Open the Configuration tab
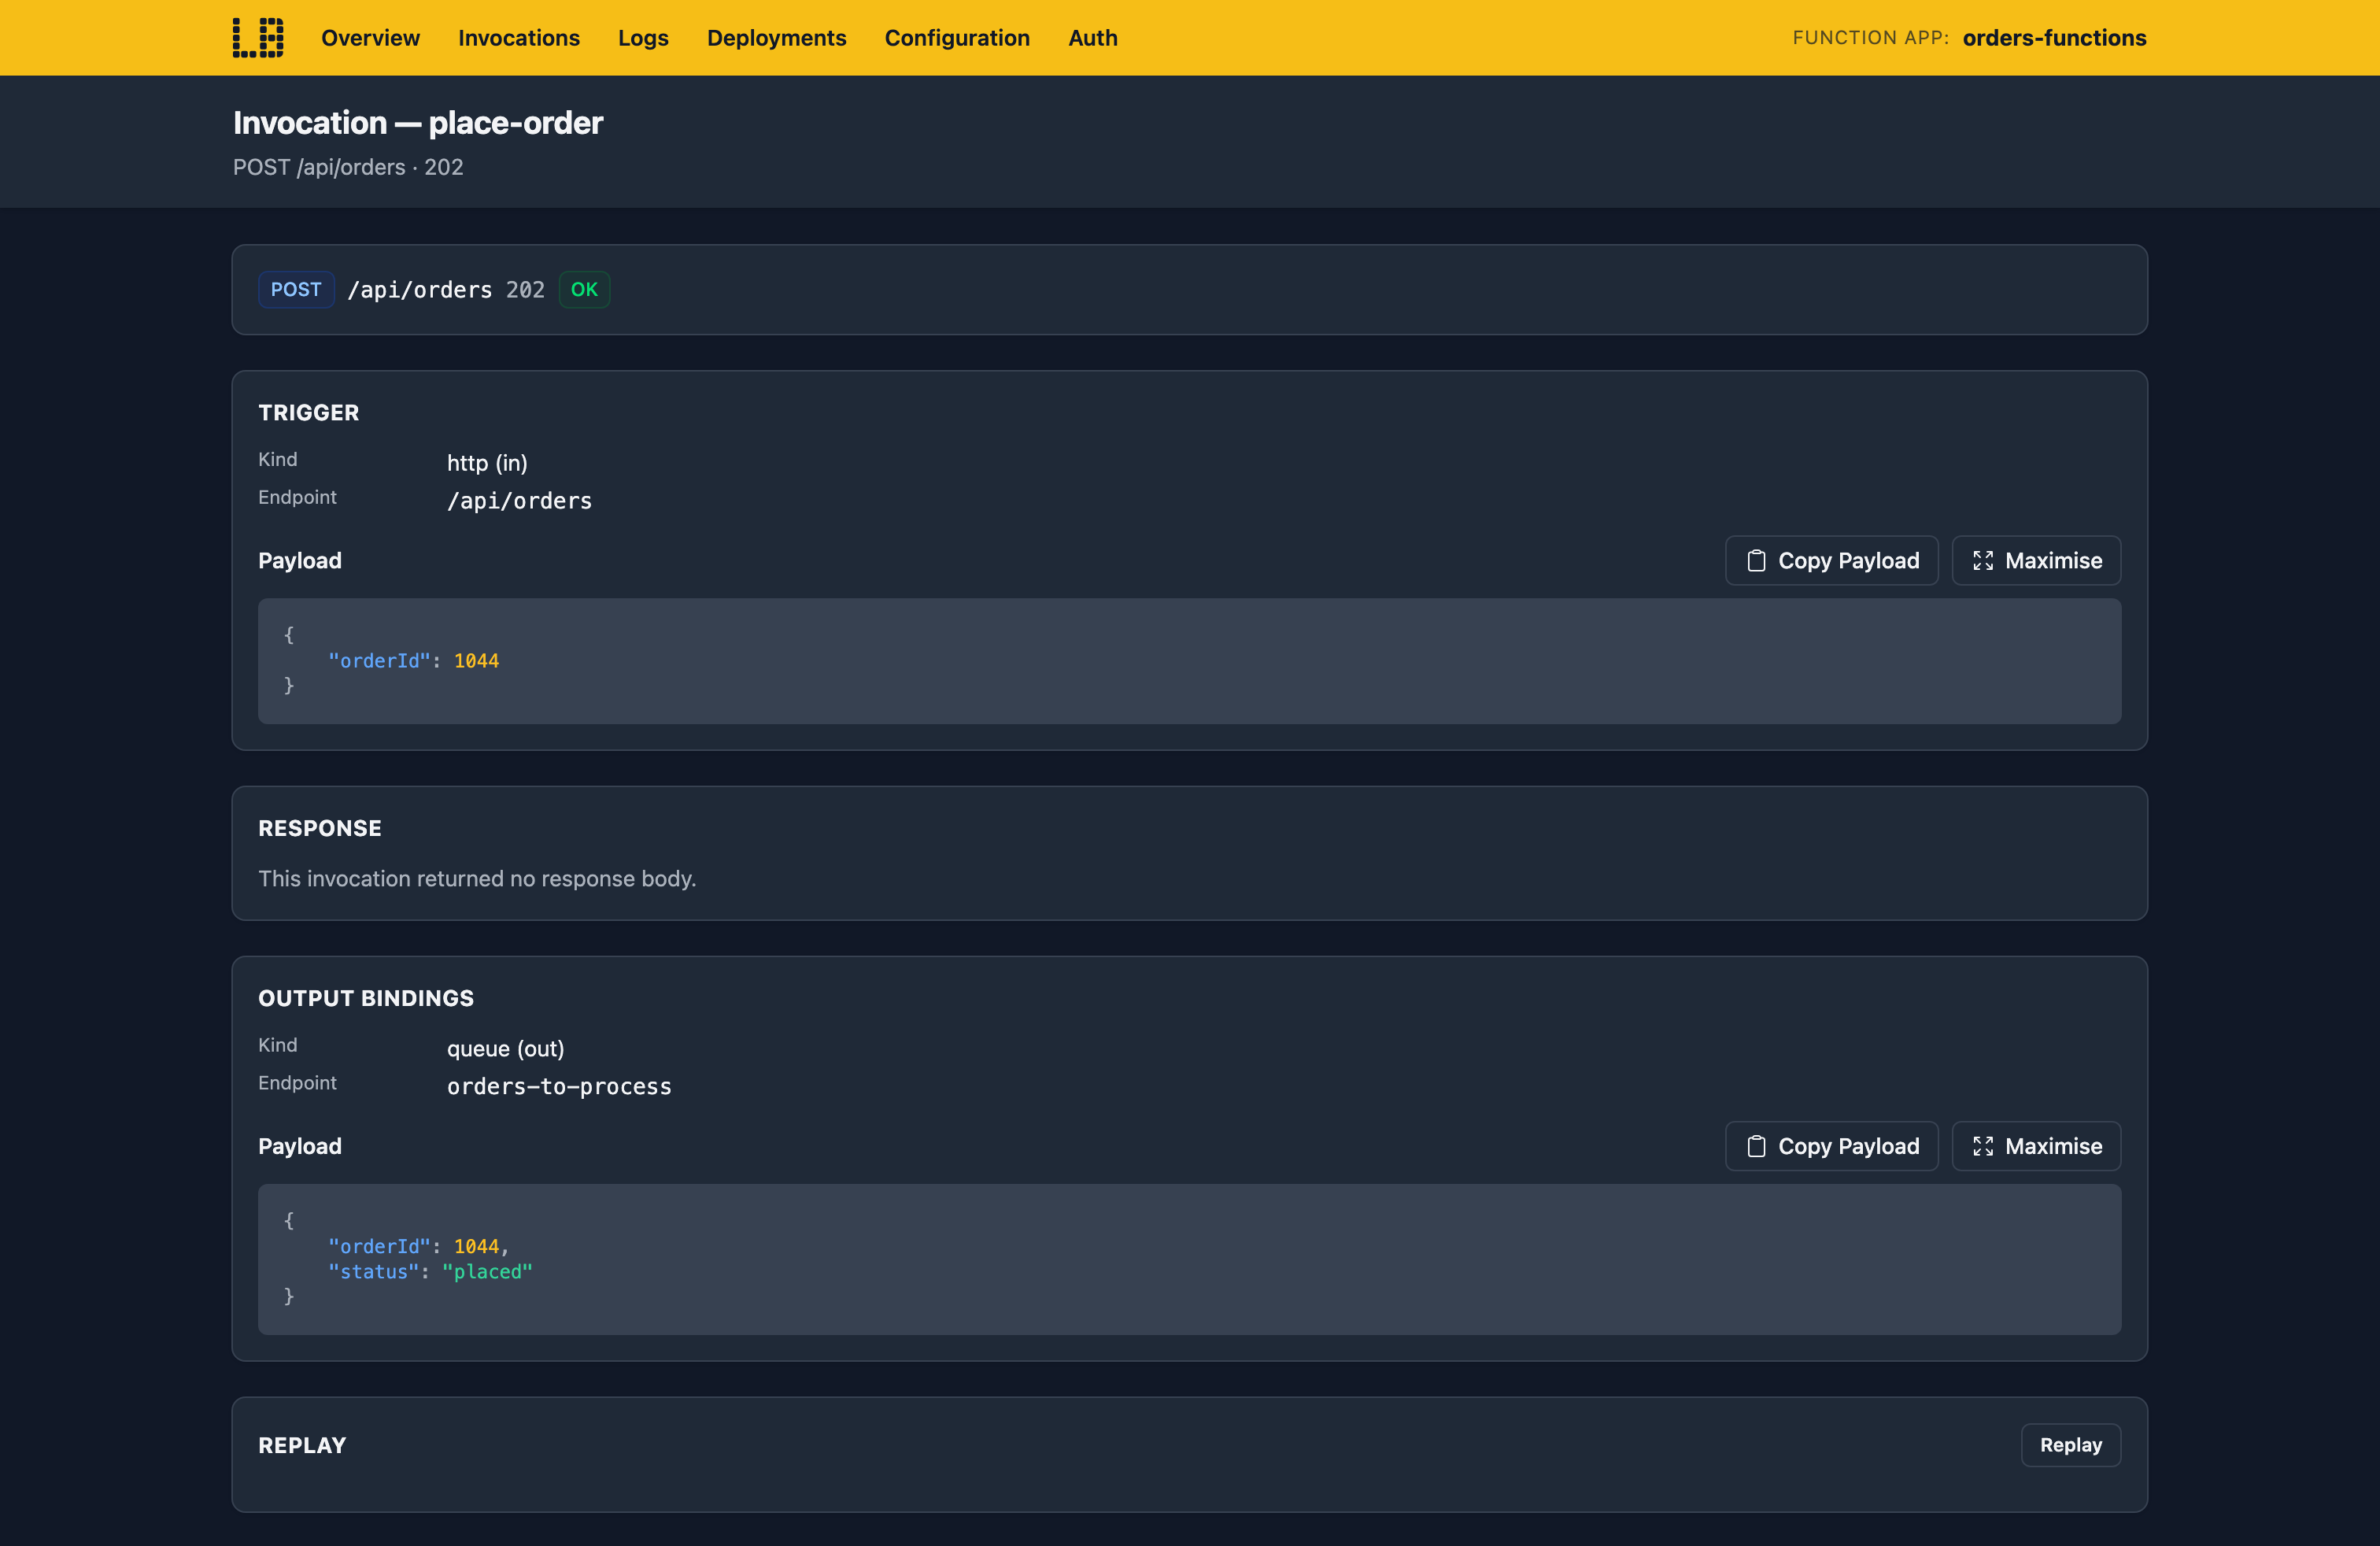The width and height of the screenshot is (2380, 1546). click(x=957, y=38)
